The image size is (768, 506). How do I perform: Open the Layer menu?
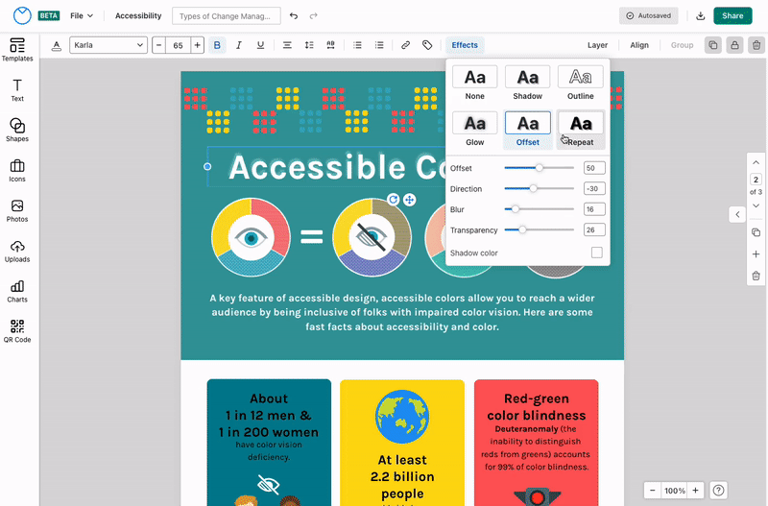point(597,45)
